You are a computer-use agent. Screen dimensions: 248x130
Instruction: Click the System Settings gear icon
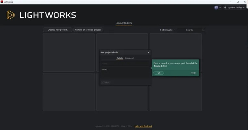[x=225, y=7]
